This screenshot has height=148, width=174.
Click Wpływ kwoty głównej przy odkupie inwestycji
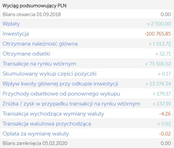point(60,84)
